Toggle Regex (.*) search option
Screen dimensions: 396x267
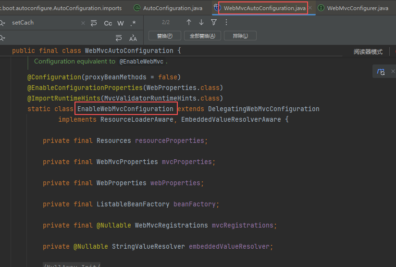[x=133, y=23]
